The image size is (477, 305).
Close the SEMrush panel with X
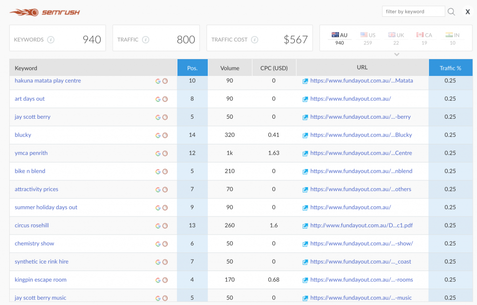468,12
